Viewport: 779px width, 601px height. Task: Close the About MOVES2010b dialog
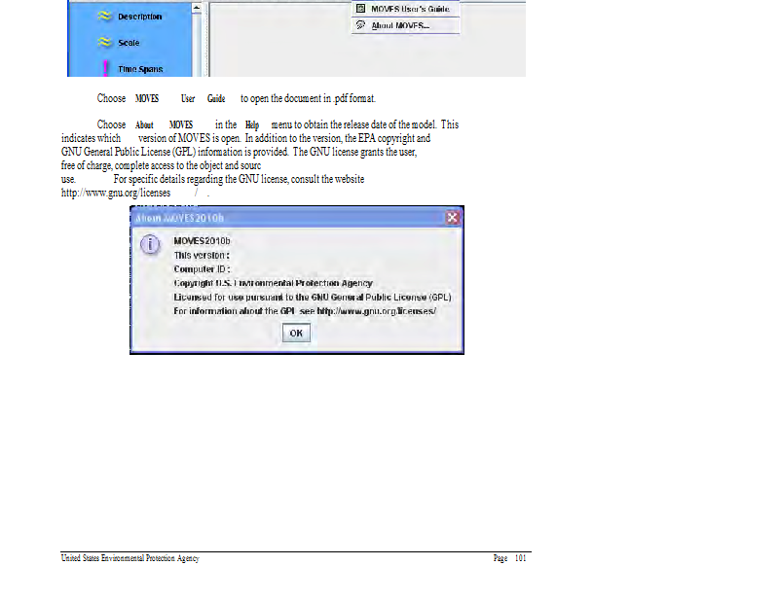coord(453,218)
